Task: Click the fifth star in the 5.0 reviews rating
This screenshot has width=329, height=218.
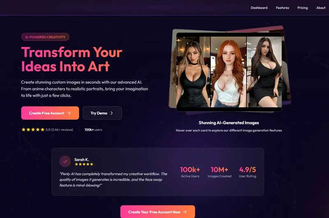Action: click(42, 130)
